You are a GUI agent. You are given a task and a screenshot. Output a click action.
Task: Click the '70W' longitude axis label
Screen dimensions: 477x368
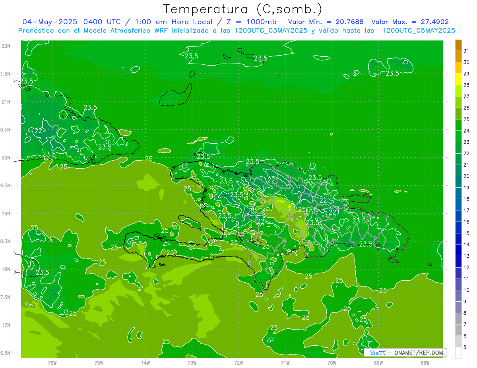coord(332,362)
